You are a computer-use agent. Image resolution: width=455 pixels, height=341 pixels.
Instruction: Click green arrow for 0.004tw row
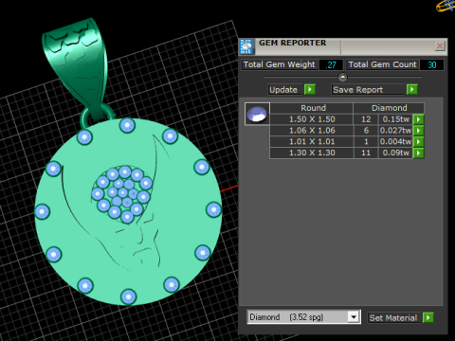coord(418,141)
